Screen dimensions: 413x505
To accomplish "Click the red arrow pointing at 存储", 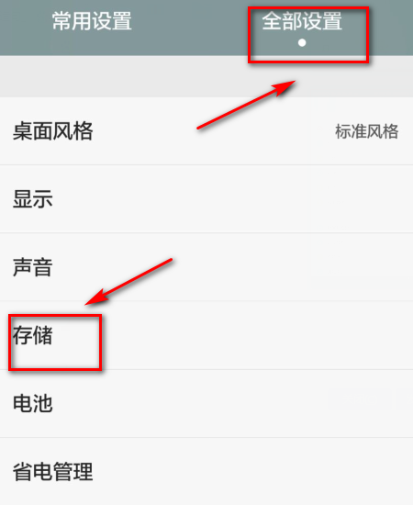I will pos(128,282).
